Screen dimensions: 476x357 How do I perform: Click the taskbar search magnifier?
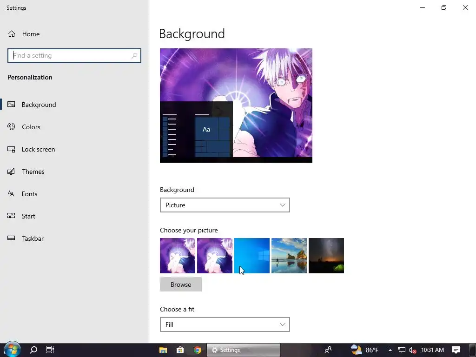tap(33, 350)
